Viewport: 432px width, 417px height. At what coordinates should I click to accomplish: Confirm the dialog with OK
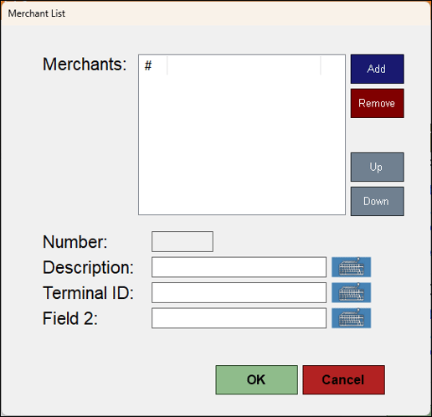256,379
